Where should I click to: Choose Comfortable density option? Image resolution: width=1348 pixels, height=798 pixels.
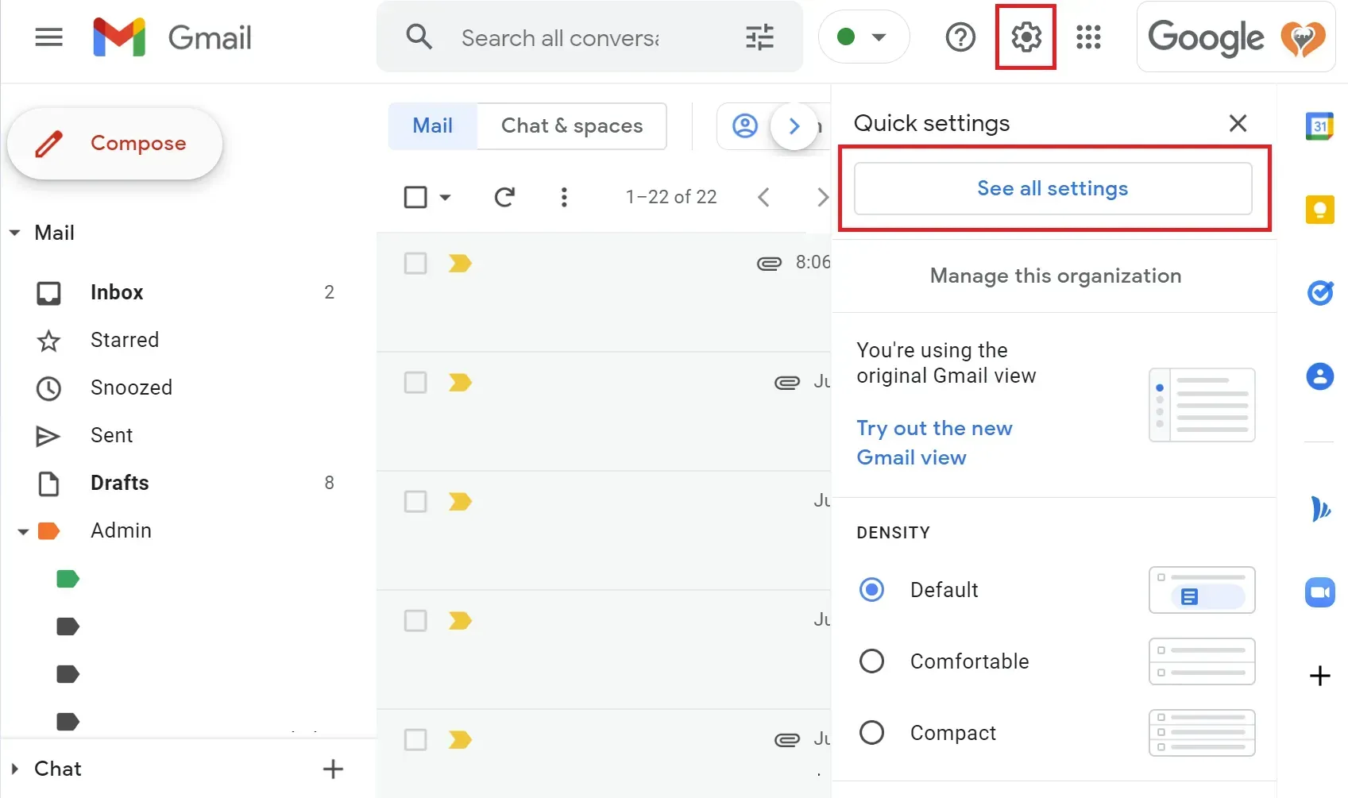(x=871, y=661)
